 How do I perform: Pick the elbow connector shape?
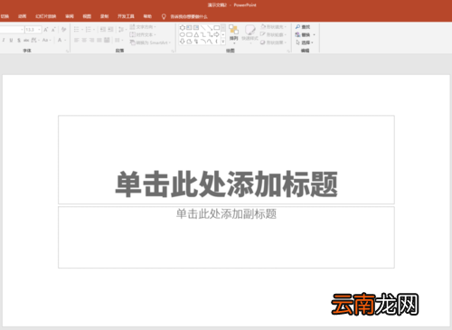point(202,34)
